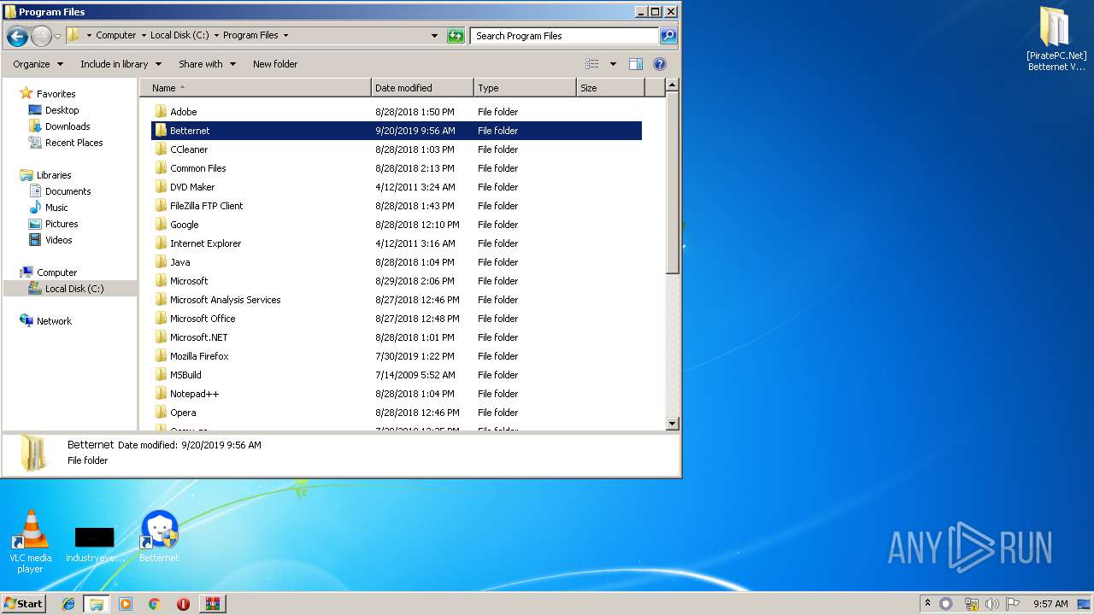Select the industryeve desktop file icon

pyautogui.click(x=95, y=544)
